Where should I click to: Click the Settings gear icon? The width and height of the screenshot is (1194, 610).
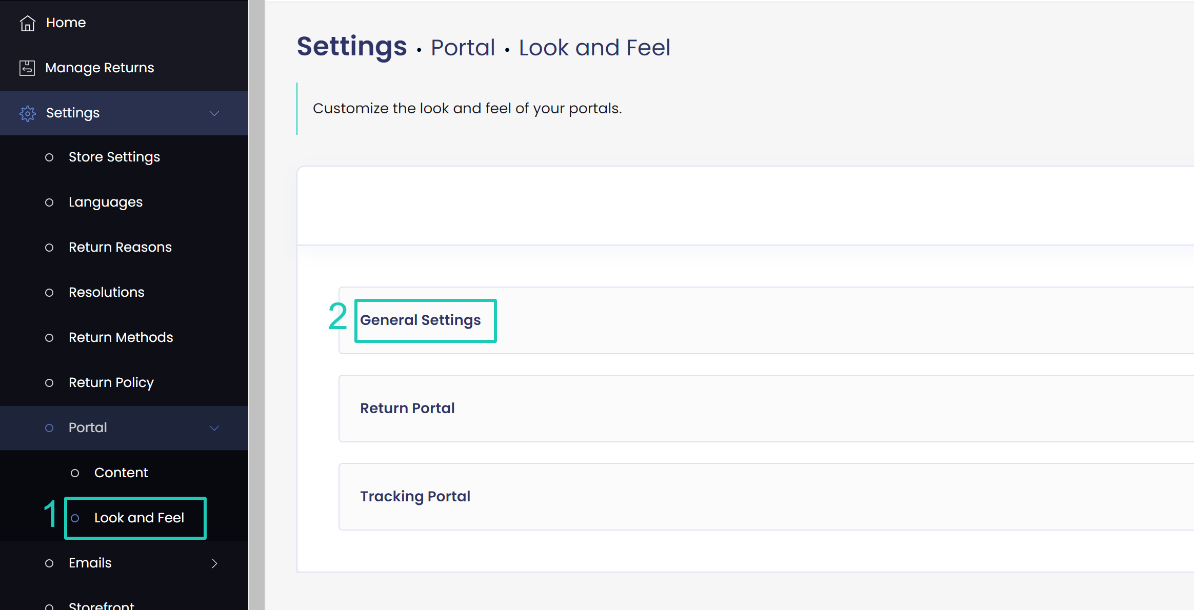click(28, 113)
